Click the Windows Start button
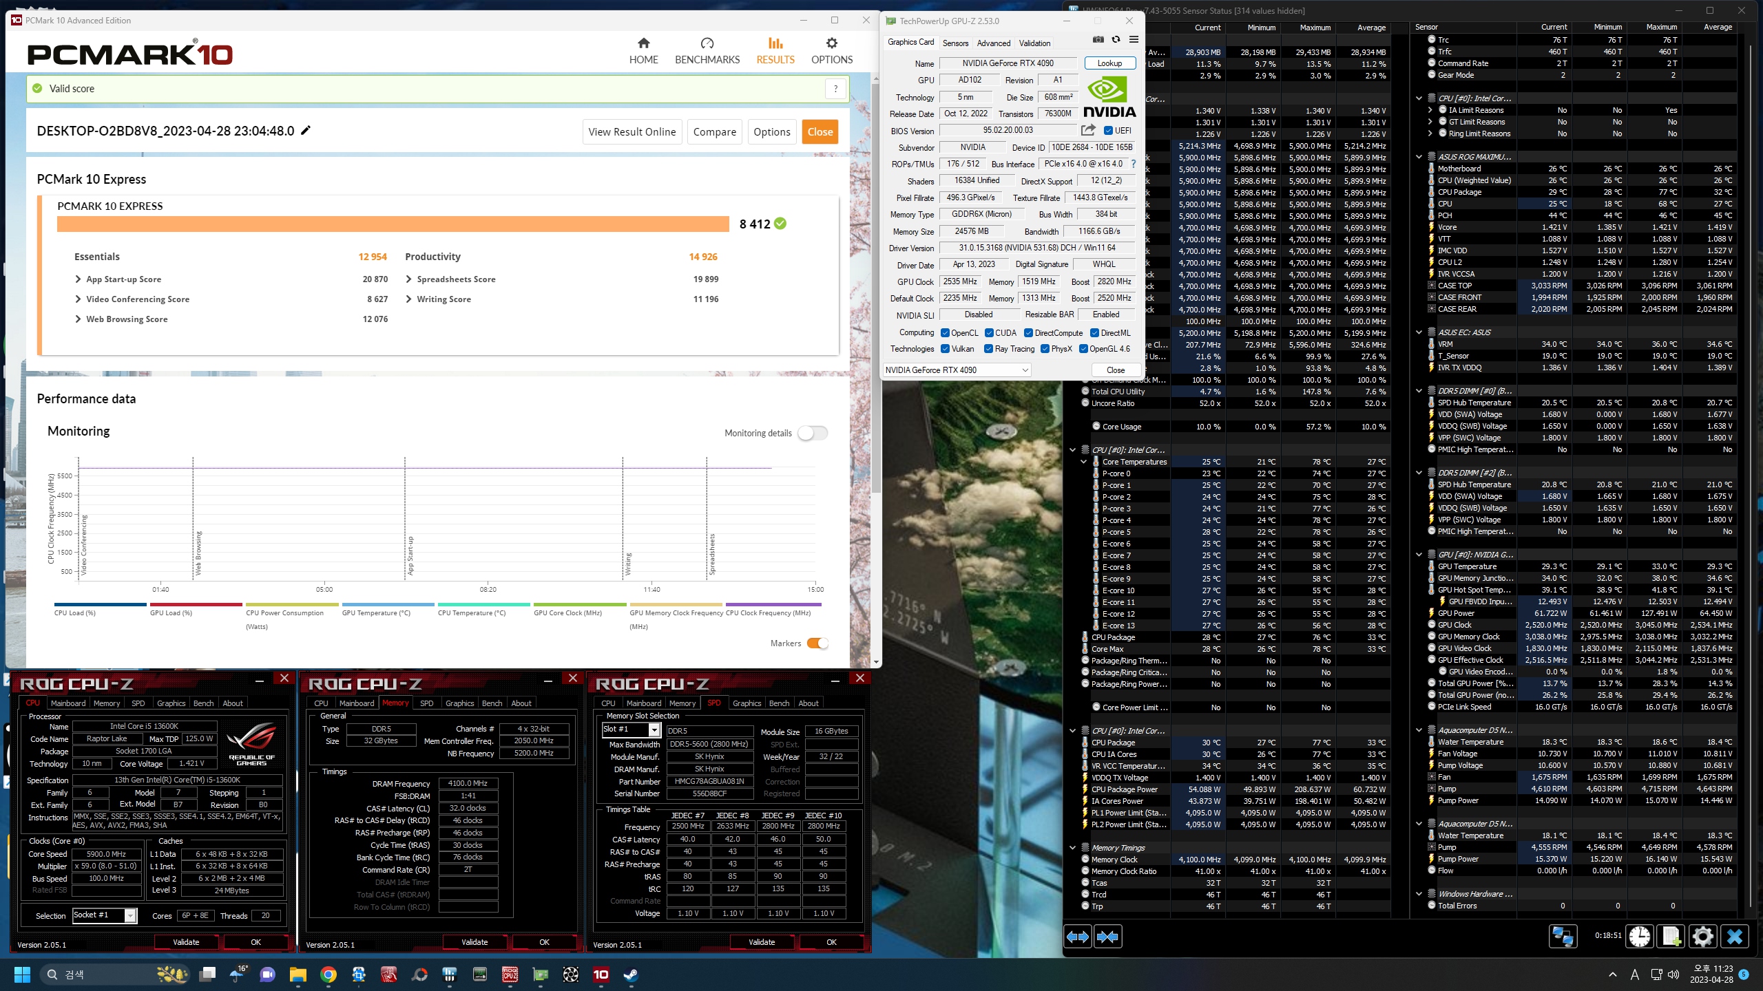1763x991 pixels. tap(22, 974)
